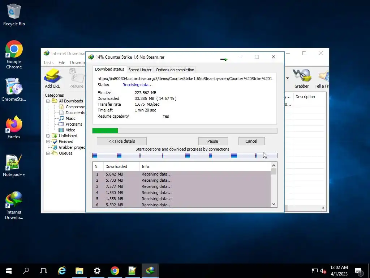Select connection row 3 with 7.577 MB
The image size is (370, 278).
coord(181,186)
